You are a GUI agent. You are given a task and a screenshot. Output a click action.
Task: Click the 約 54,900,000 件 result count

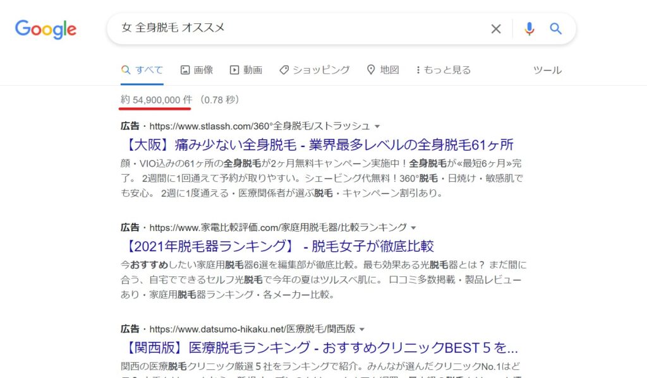point(157,100)
